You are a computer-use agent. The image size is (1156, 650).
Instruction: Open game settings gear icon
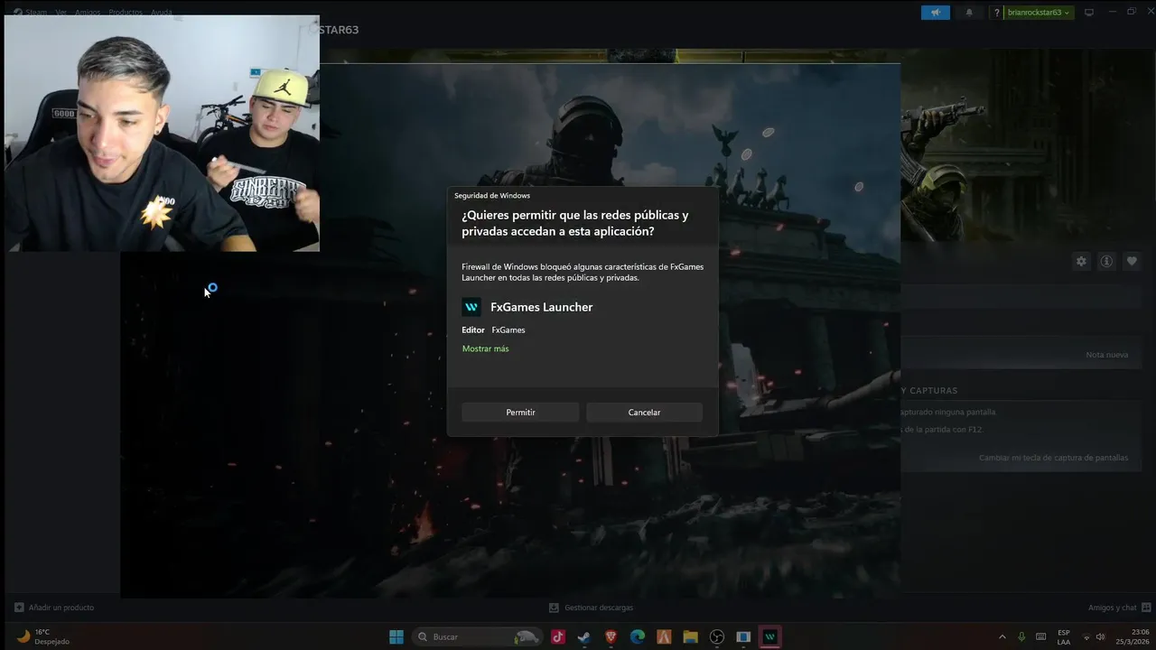click(1081, 261)
